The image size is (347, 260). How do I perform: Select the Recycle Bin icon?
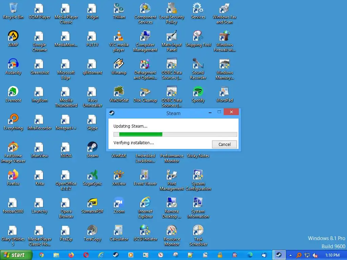point(13,11)
